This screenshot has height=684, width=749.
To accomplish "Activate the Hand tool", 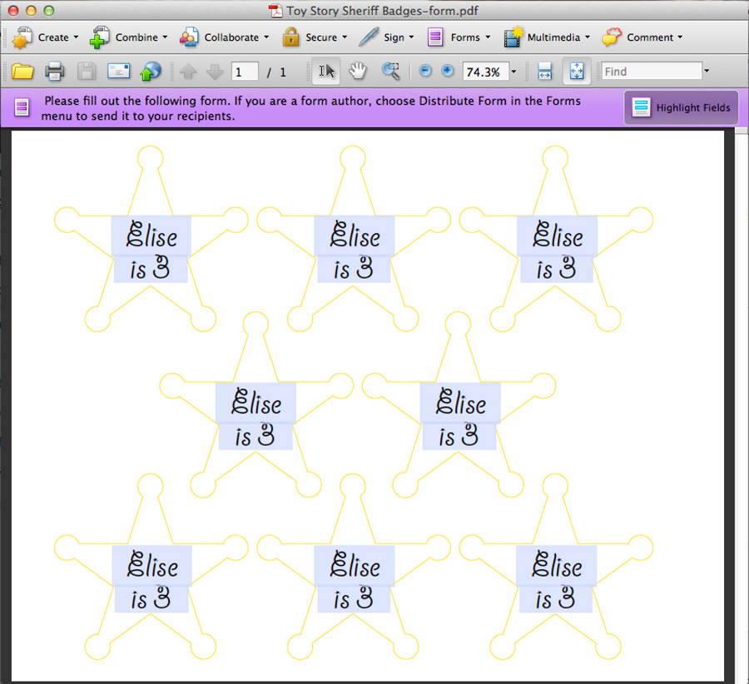I will [x=357, y=72].
